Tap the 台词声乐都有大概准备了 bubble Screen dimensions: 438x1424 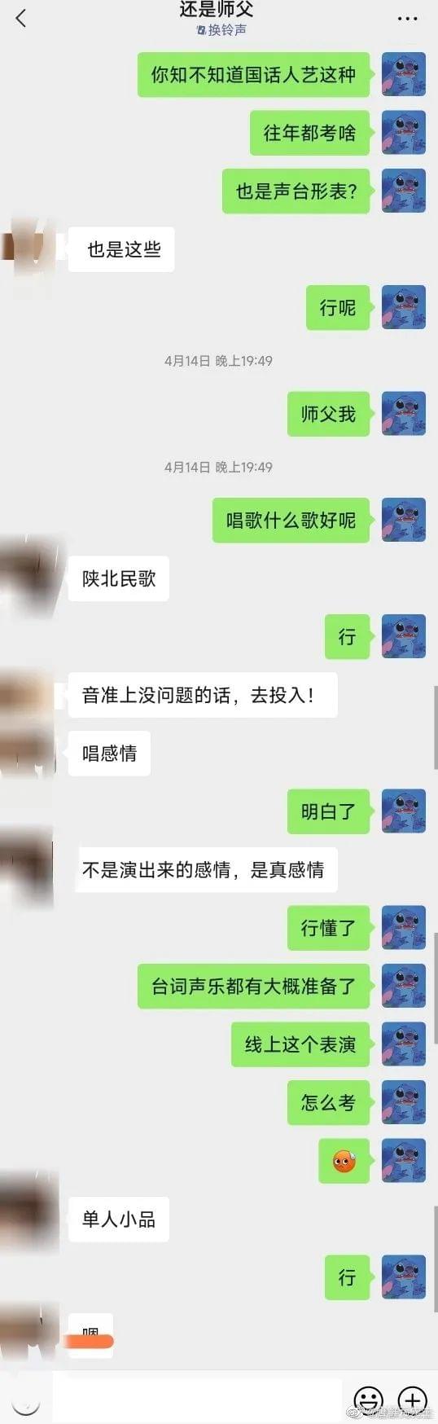click(254, 986)
